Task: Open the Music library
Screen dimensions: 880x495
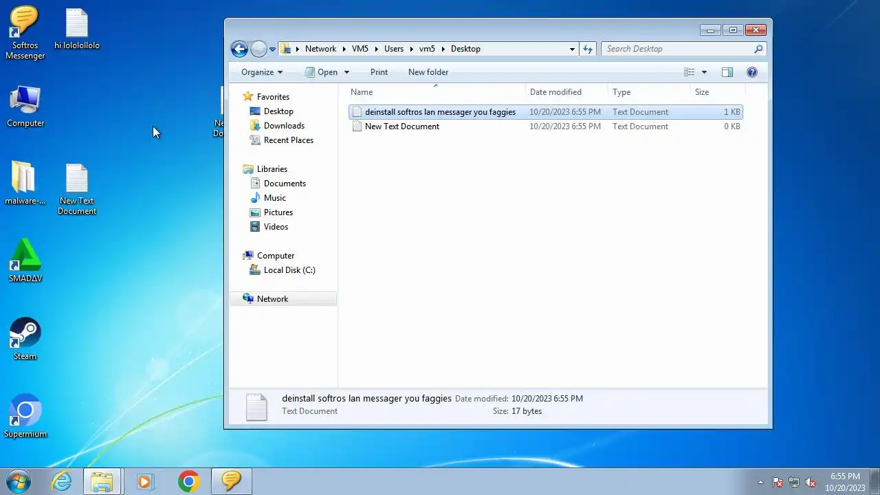Action: click(x=274, y=198)
